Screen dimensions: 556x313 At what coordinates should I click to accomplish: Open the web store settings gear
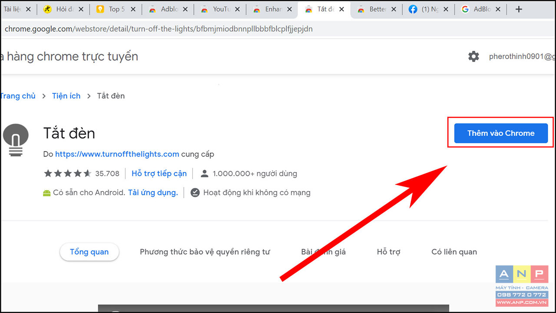coord(473,56)
